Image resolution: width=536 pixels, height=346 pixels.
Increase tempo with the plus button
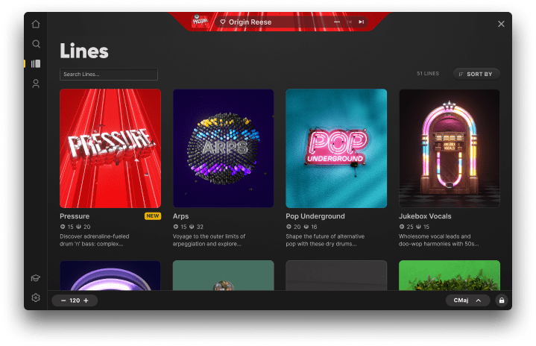(86, 301)
